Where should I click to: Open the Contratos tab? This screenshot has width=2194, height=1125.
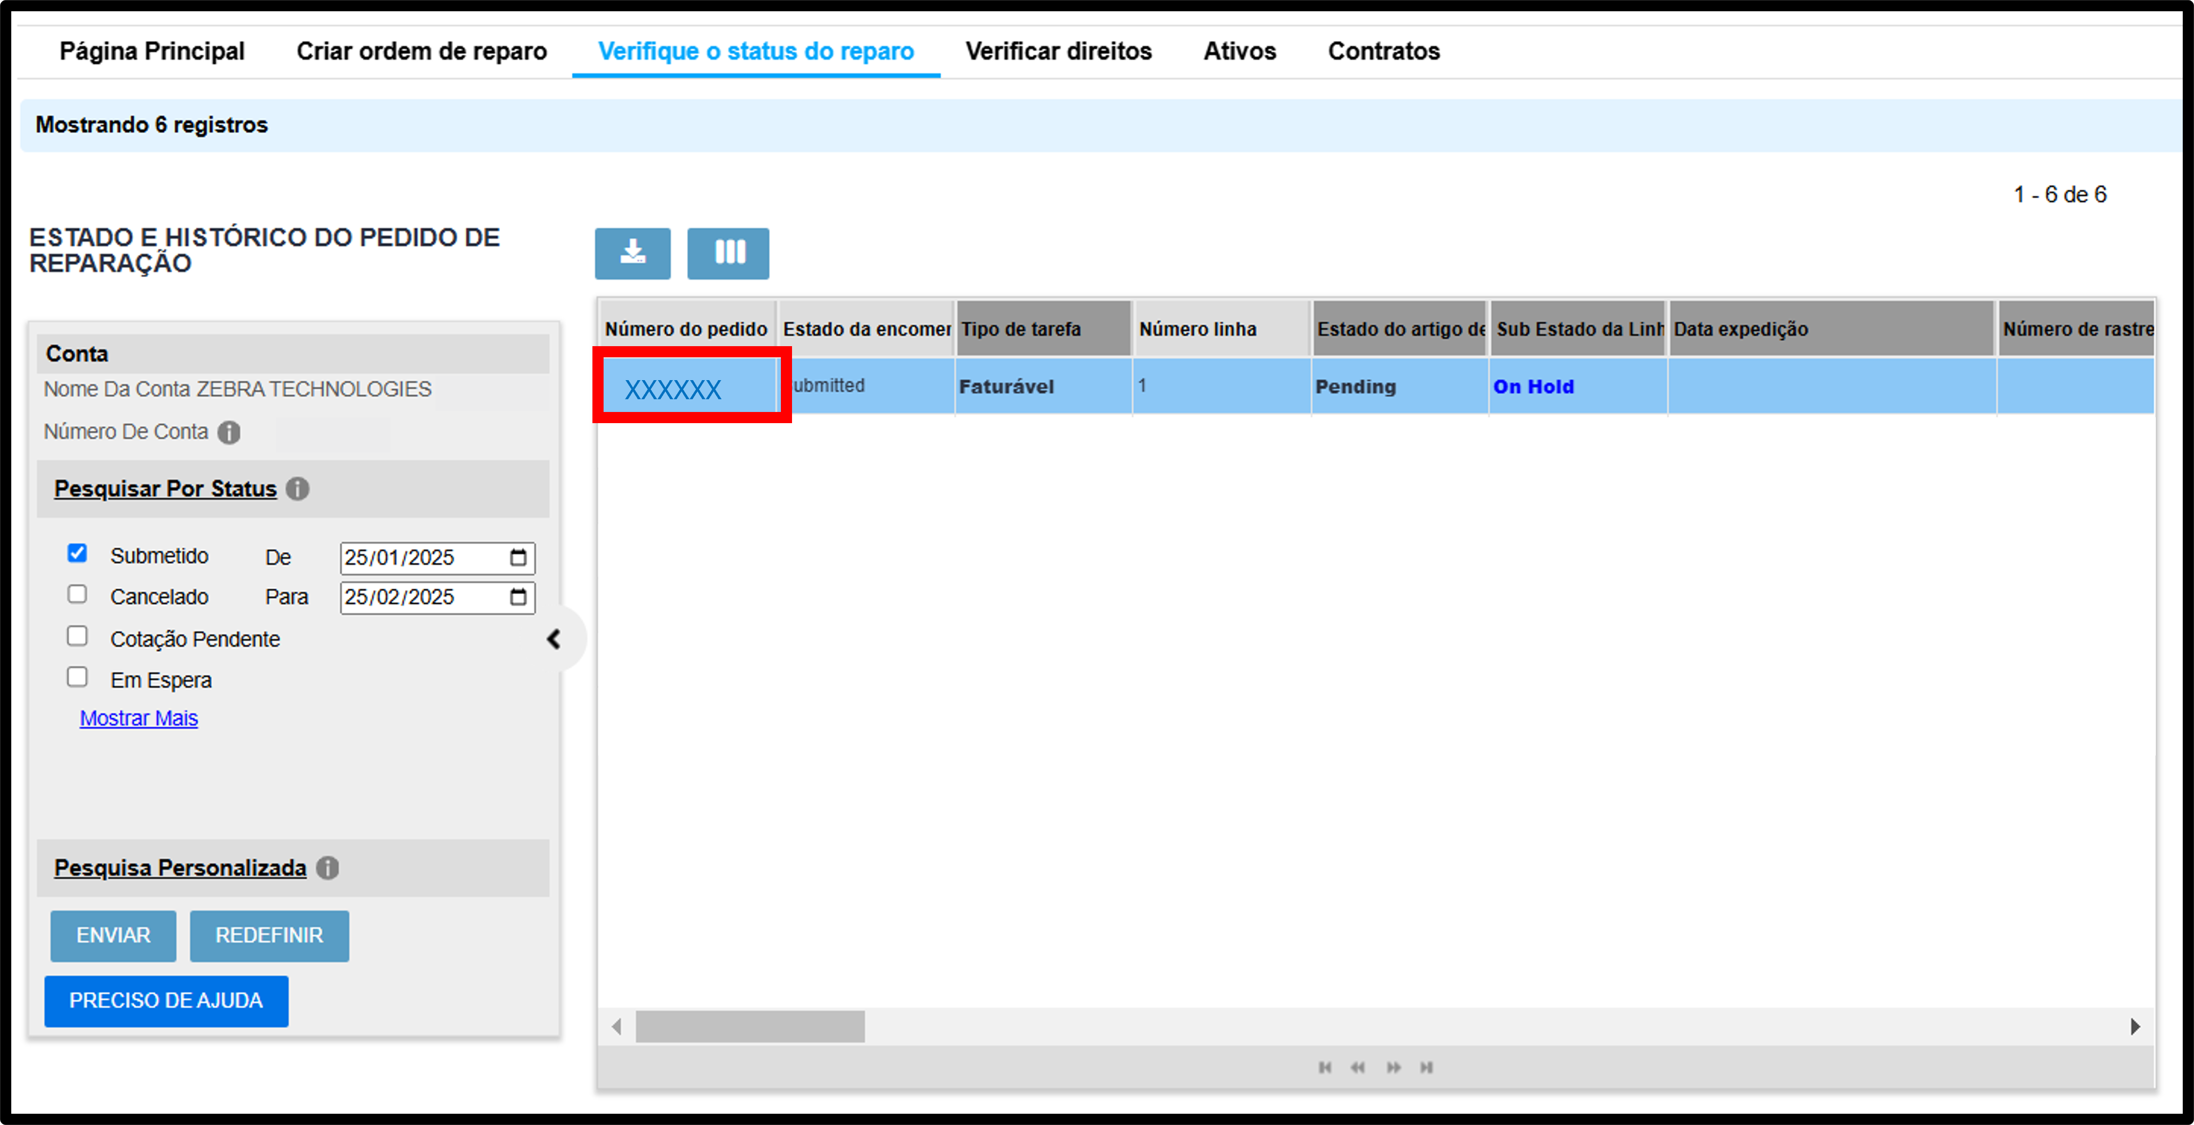click(1384, 51)
